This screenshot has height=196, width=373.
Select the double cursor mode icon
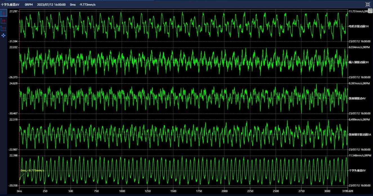coord(4,21)
